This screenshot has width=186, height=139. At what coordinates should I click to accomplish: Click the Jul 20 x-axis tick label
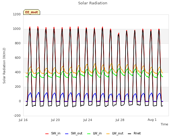tap(56, 120)
